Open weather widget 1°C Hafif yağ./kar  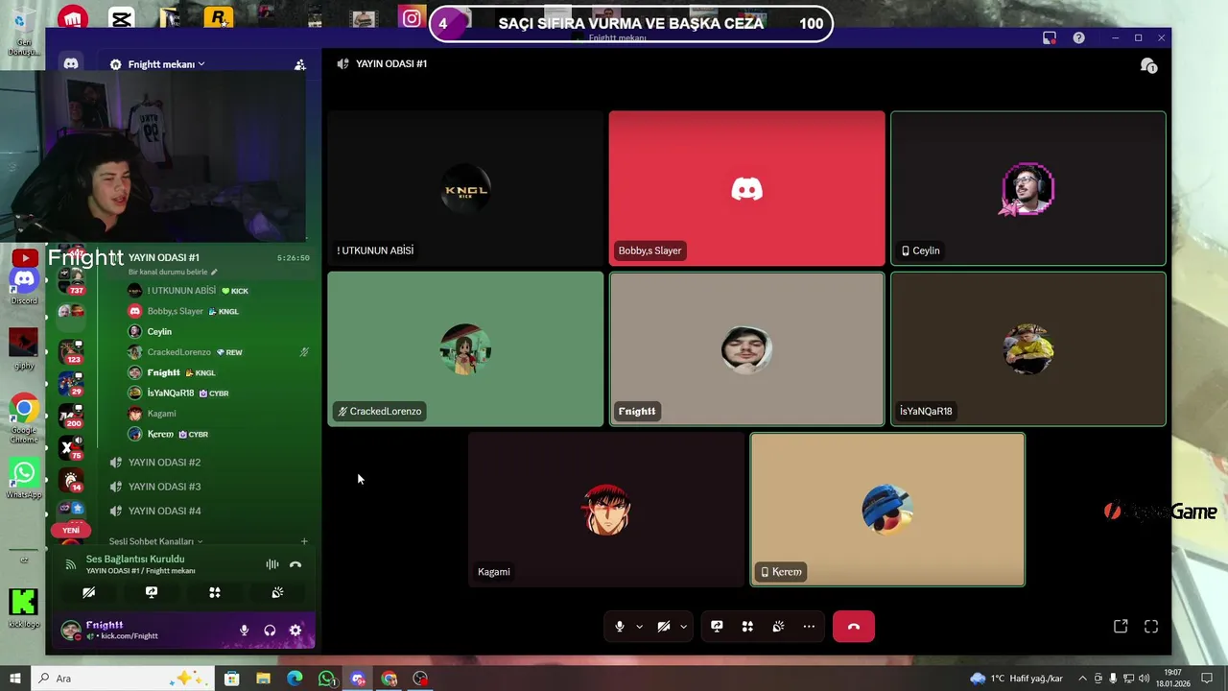1017,679
